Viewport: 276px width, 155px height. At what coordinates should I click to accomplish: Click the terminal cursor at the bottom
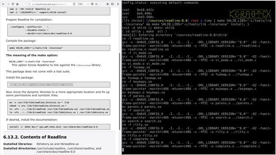point(123,150)
